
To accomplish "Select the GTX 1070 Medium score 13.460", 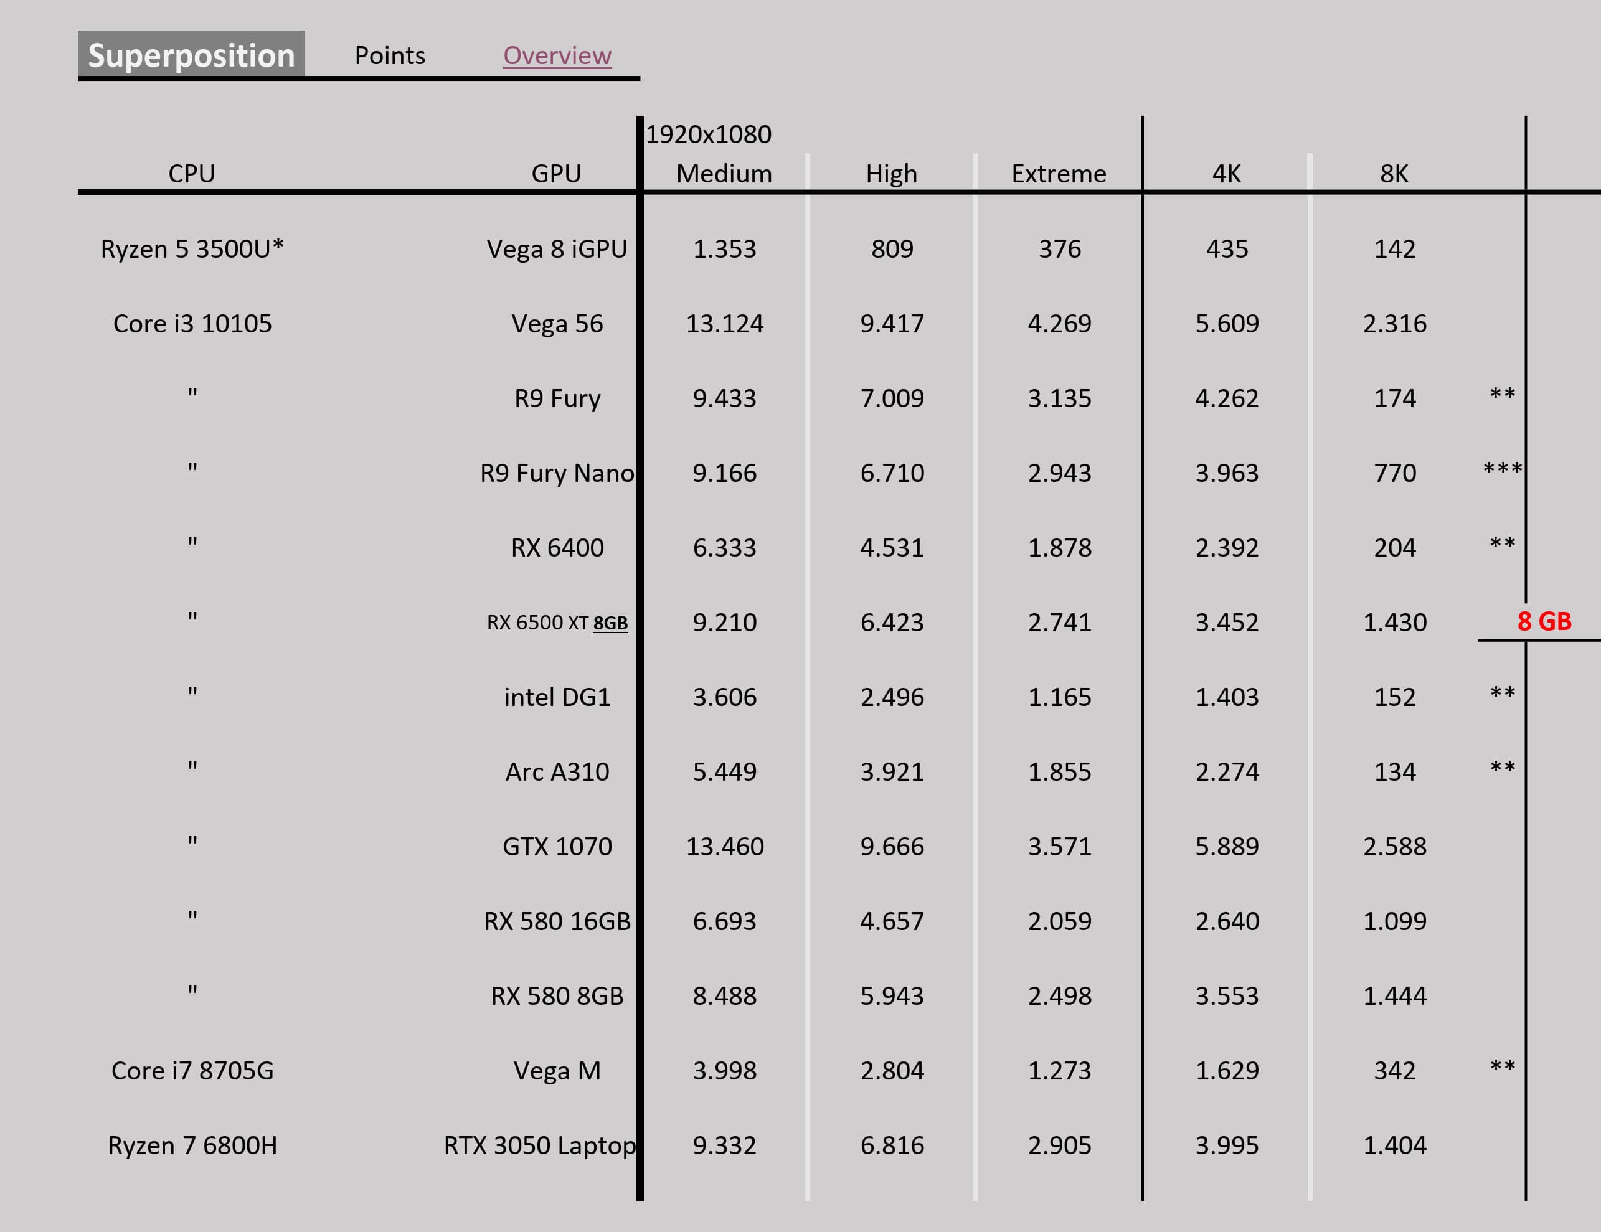I will point(725,847).
